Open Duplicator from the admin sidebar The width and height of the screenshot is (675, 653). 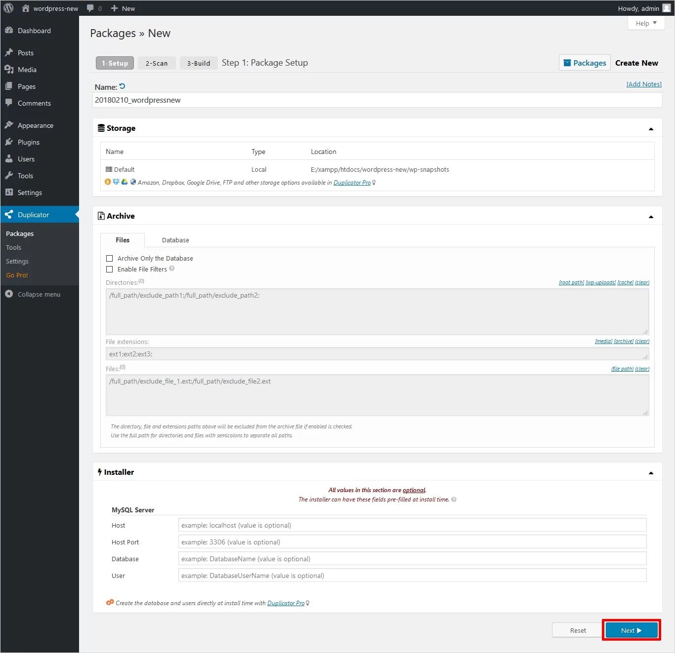tap(33, 214)
